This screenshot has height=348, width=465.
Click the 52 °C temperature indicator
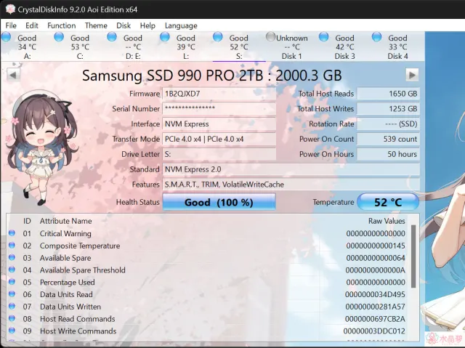(x=387, y=202)
